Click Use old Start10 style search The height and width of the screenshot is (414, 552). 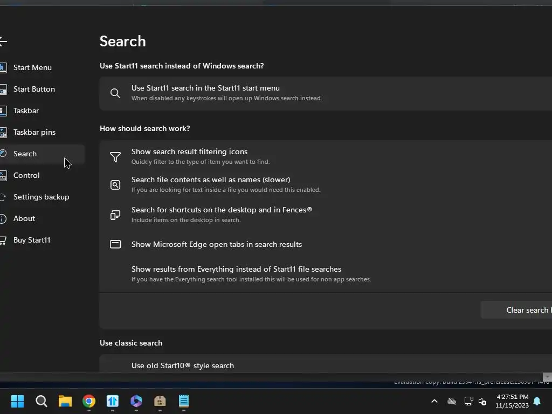(x=326, y=365)
